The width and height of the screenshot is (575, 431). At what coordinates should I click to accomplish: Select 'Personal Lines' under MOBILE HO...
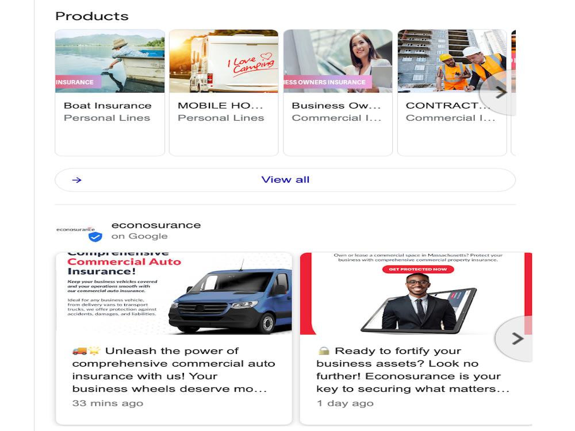tap(221, 118)
